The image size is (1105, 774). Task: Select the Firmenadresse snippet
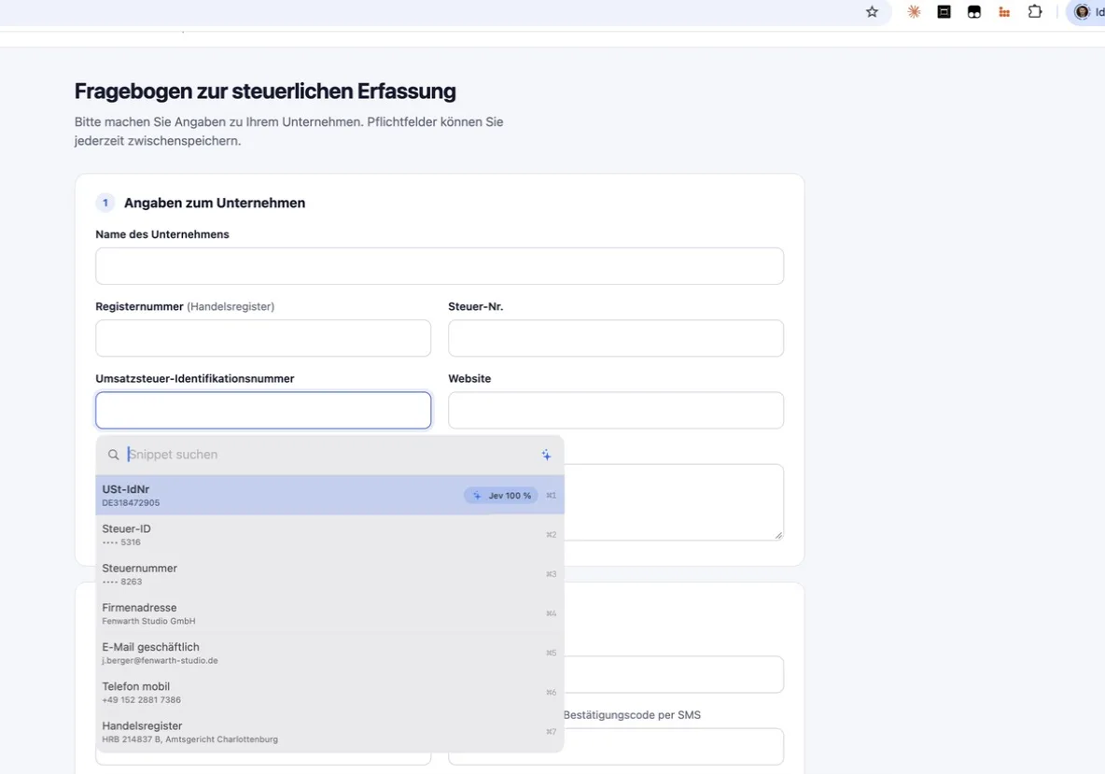coord(329,613)
